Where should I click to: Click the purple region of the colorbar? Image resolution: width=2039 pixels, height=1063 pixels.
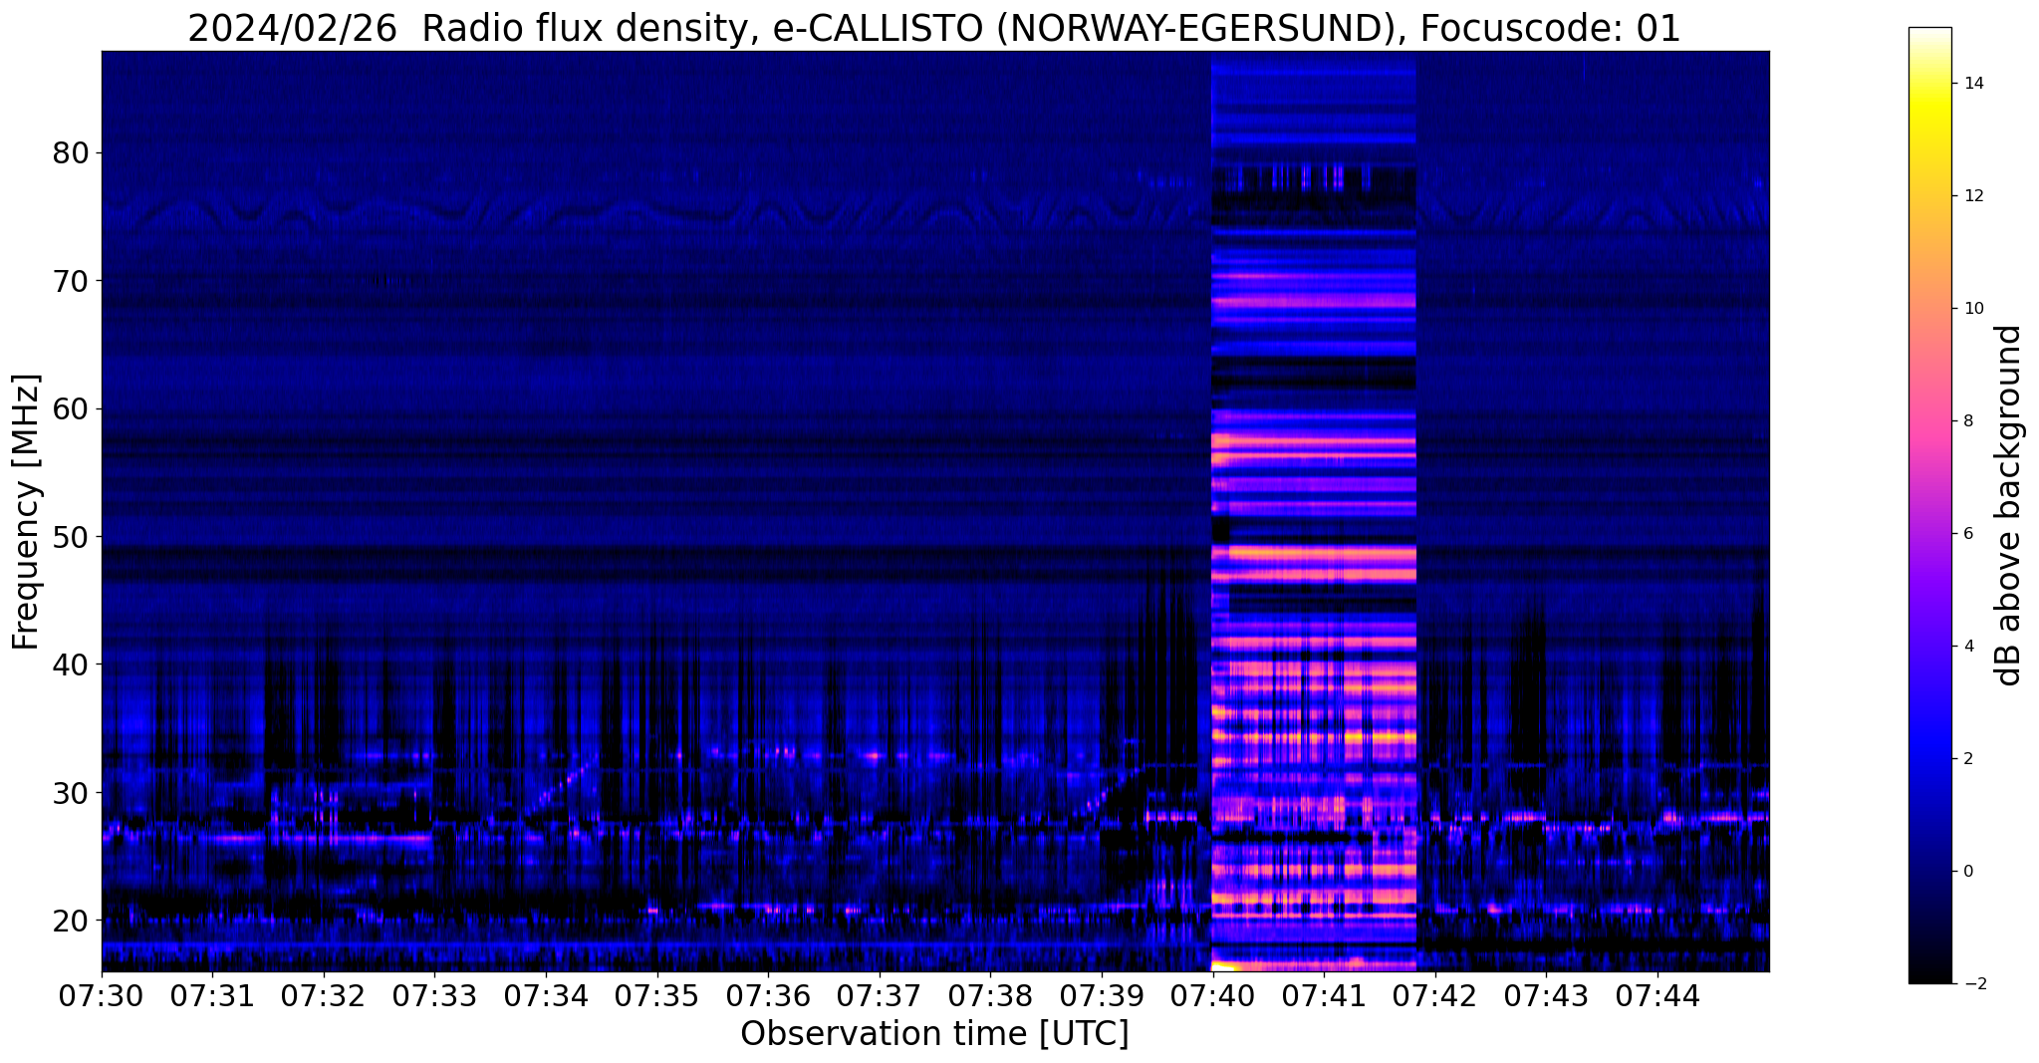click(1929, 588)
